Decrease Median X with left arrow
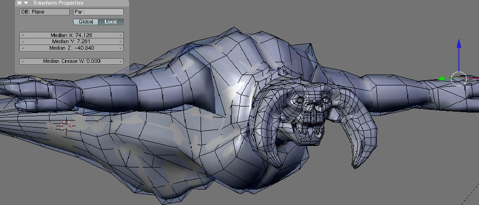This screenshot has width=479, height=205. [x=22, y=35]
